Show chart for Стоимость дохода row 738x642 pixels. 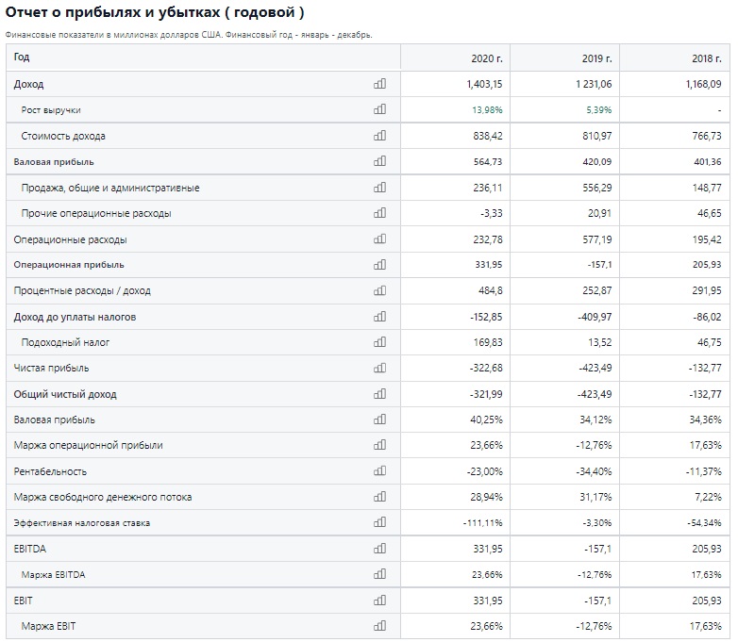pos(379,136)
